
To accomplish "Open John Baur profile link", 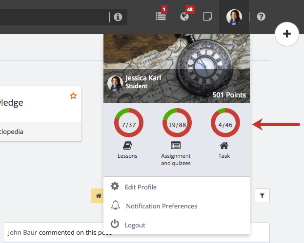I will click(22, 232).
